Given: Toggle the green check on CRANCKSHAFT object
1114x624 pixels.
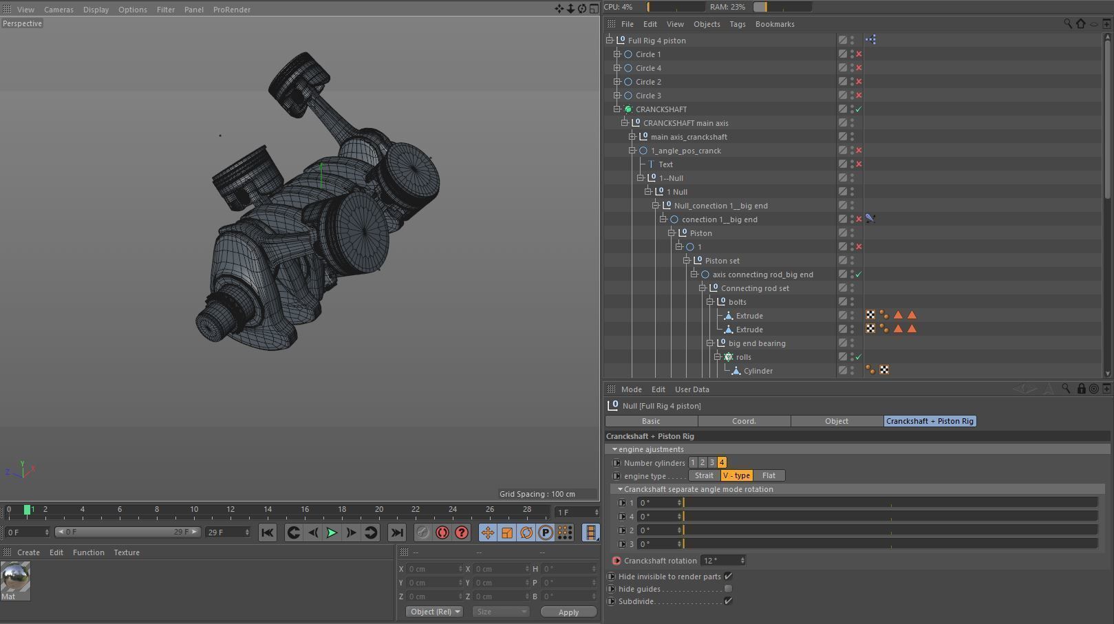Looking at the screenshot, I should point(859,109).
